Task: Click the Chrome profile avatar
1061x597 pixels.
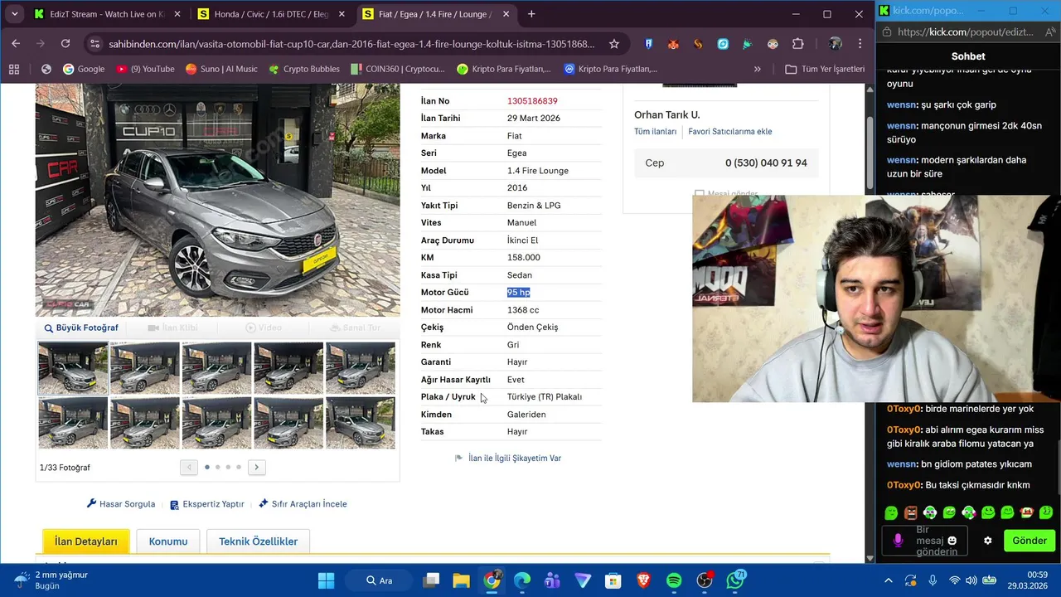Action: (835, 44)
